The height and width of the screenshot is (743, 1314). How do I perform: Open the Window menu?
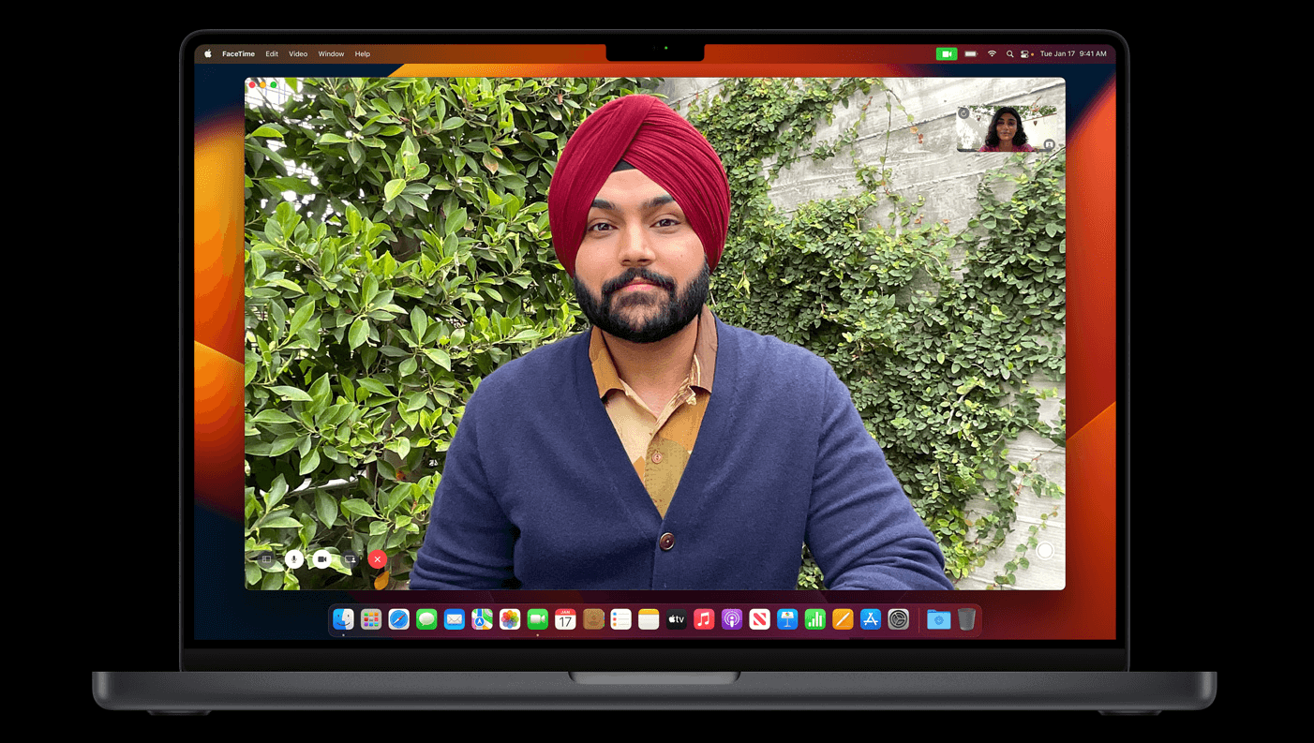[331, 54]
